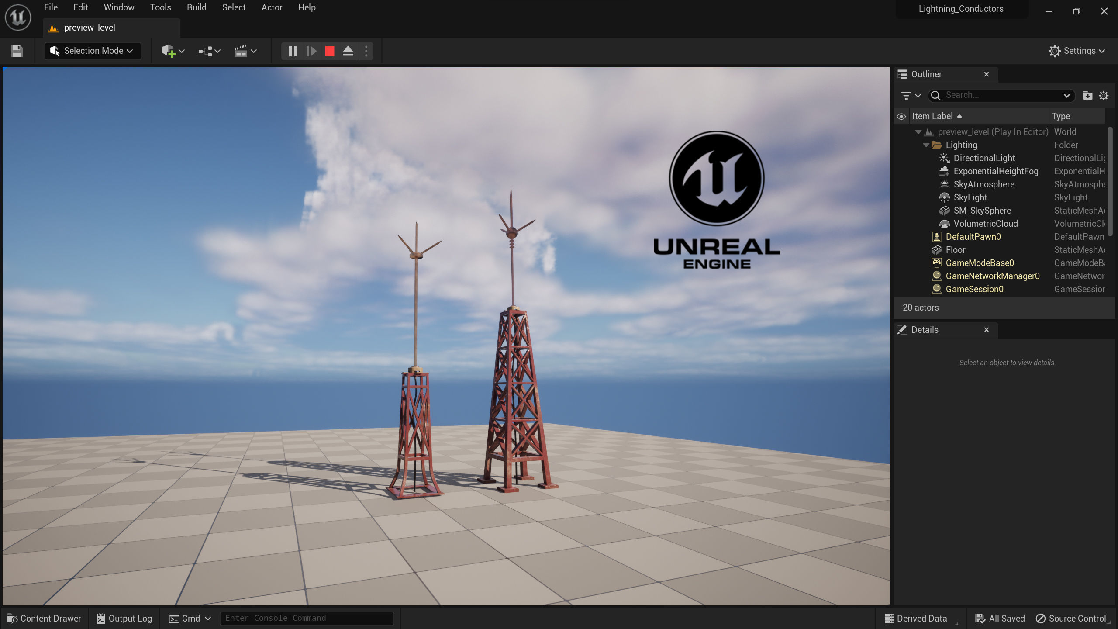Open the quick add content menu
Viewport: 1118px width, 629px height.
tap(173, 51)
